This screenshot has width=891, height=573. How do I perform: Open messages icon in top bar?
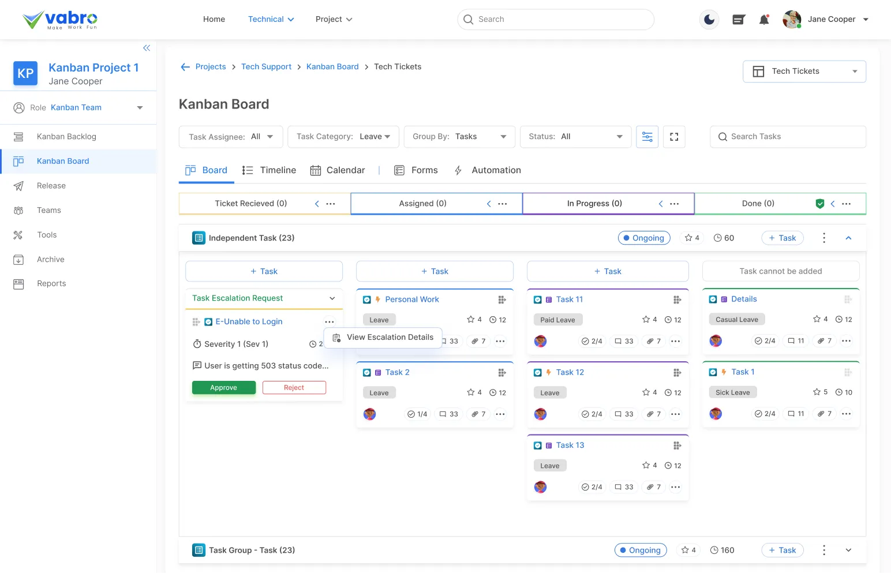pos(738,20)
